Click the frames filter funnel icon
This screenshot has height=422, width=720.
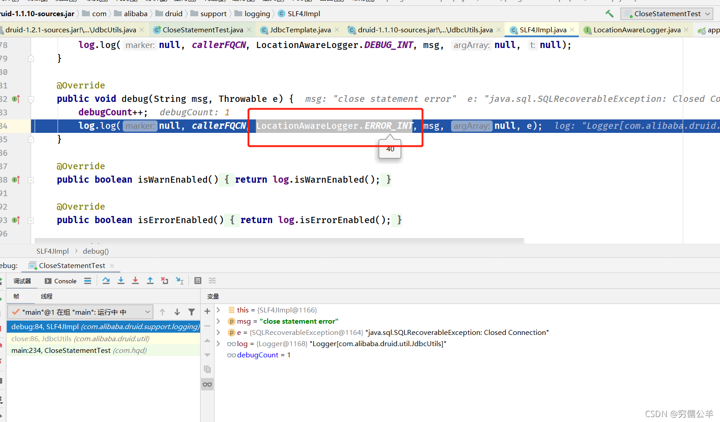[192, 312]
